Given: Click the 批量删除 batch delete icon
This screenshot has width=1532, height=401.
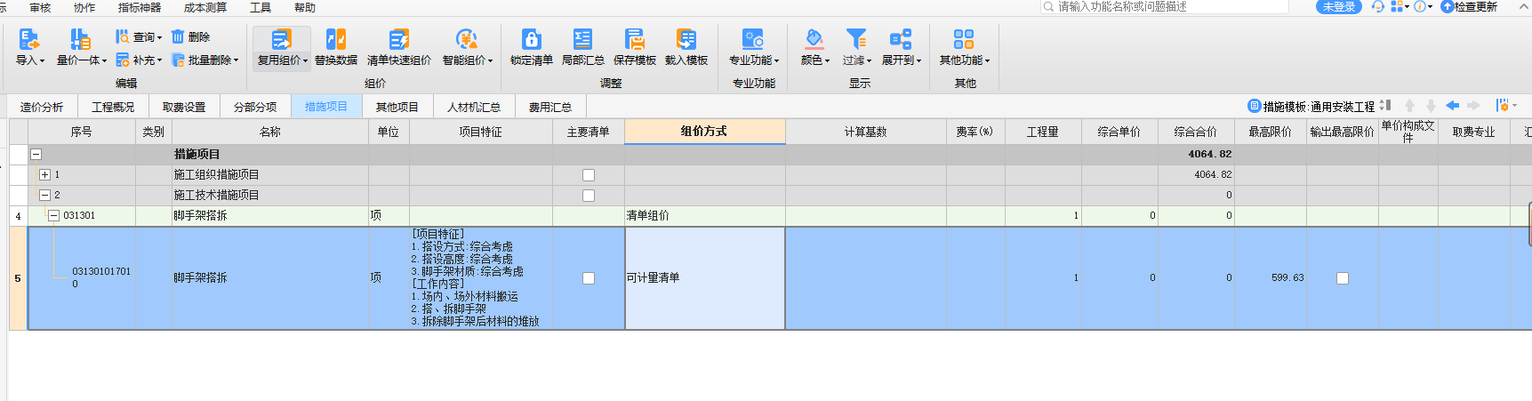Looking at the screenshot, I should 178,60.
